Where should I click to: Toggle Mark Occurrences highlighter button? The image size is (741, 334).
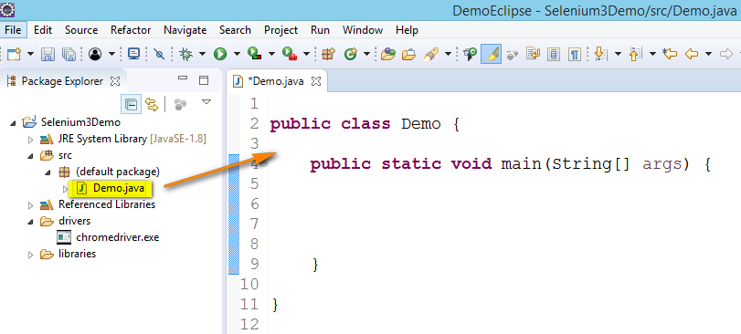tap(491, 54)
